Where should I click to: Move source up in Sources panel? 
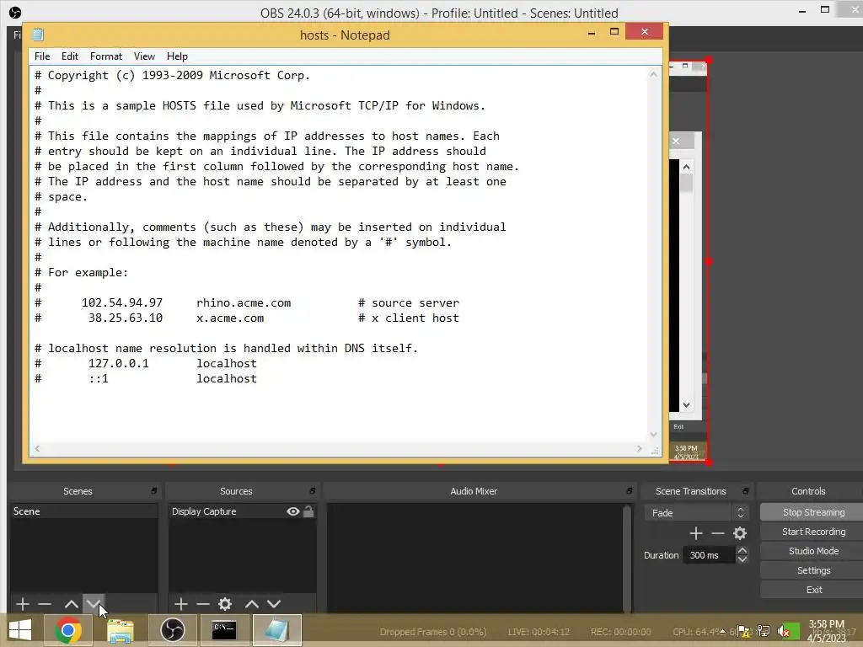click(x=251, y=604)
